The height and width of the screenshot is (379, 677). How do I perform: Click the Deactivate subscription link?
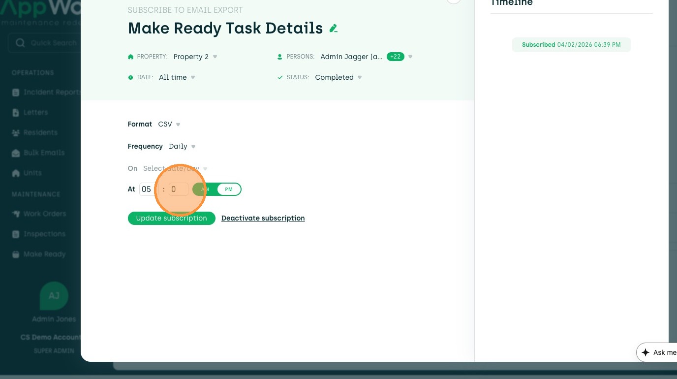point(263,218)
